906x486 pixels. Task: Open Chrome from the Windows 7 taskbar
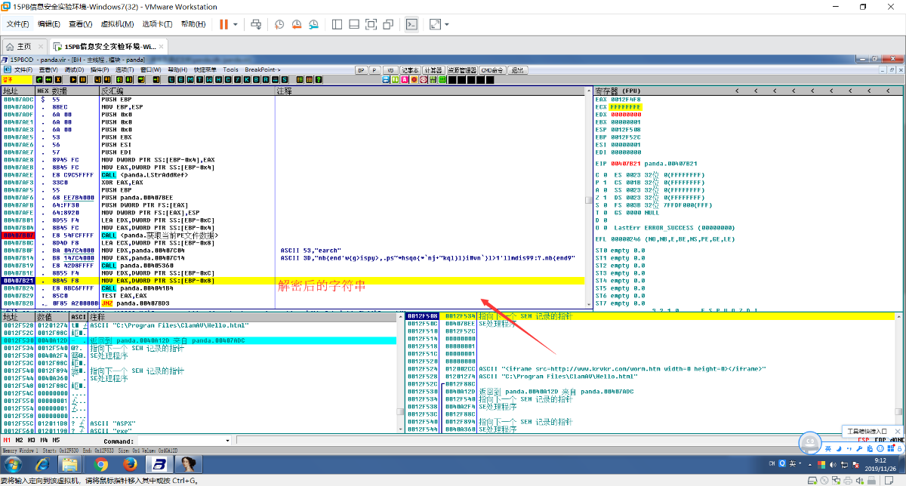pos(100,463)
